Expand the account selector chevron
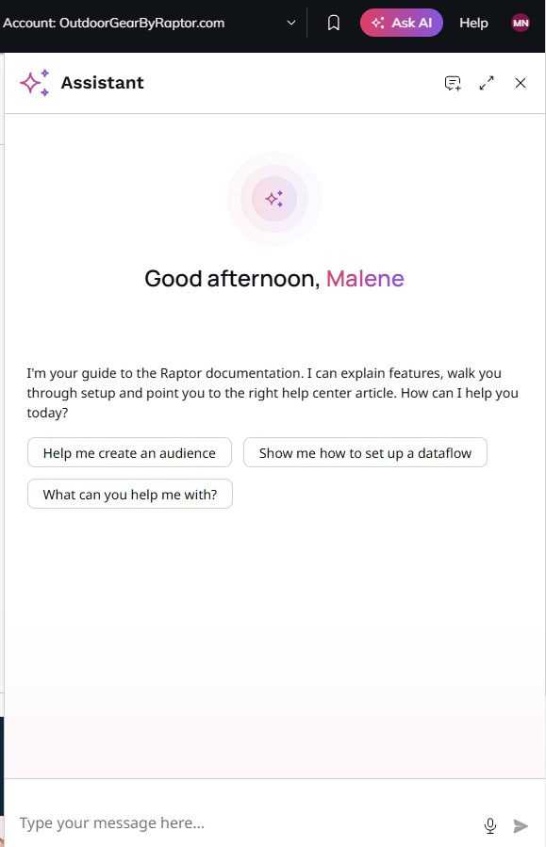 290,24
